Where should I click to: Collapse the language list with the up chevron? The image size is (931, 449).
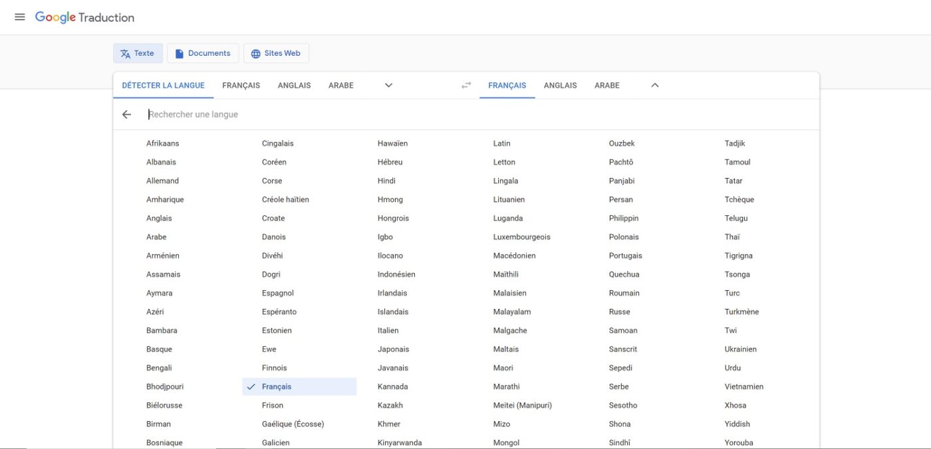[654, 85]
